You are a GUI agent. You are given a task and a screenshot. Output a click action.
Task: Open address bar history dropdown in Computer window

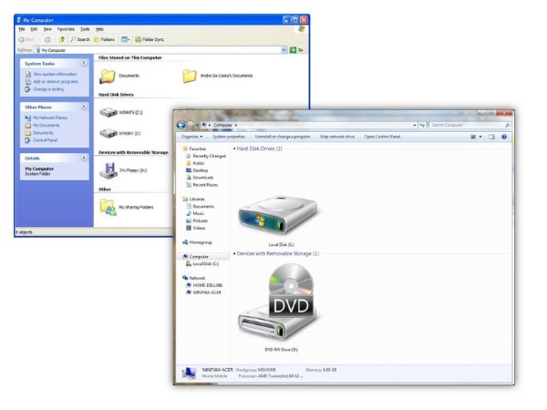pos(415,125)
